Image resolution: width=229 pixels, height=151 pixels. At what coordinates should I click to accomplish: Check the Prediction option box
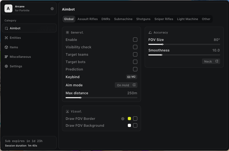[x=135, y=69]
